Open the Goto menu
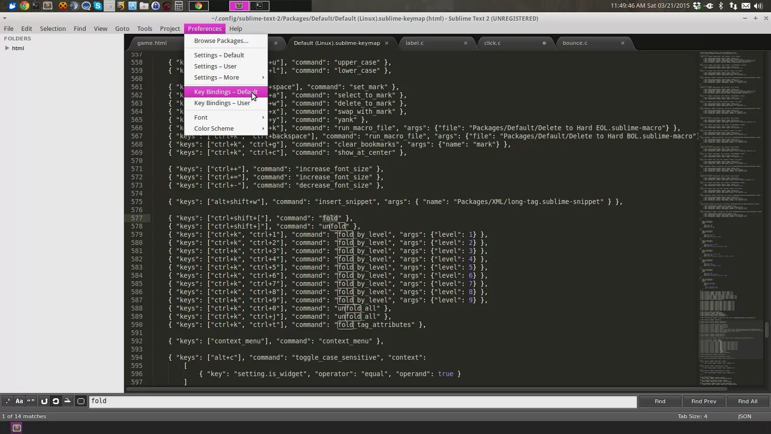Image resolution: width=771 pixels, height=434 pixels. [x=122, y=29]
